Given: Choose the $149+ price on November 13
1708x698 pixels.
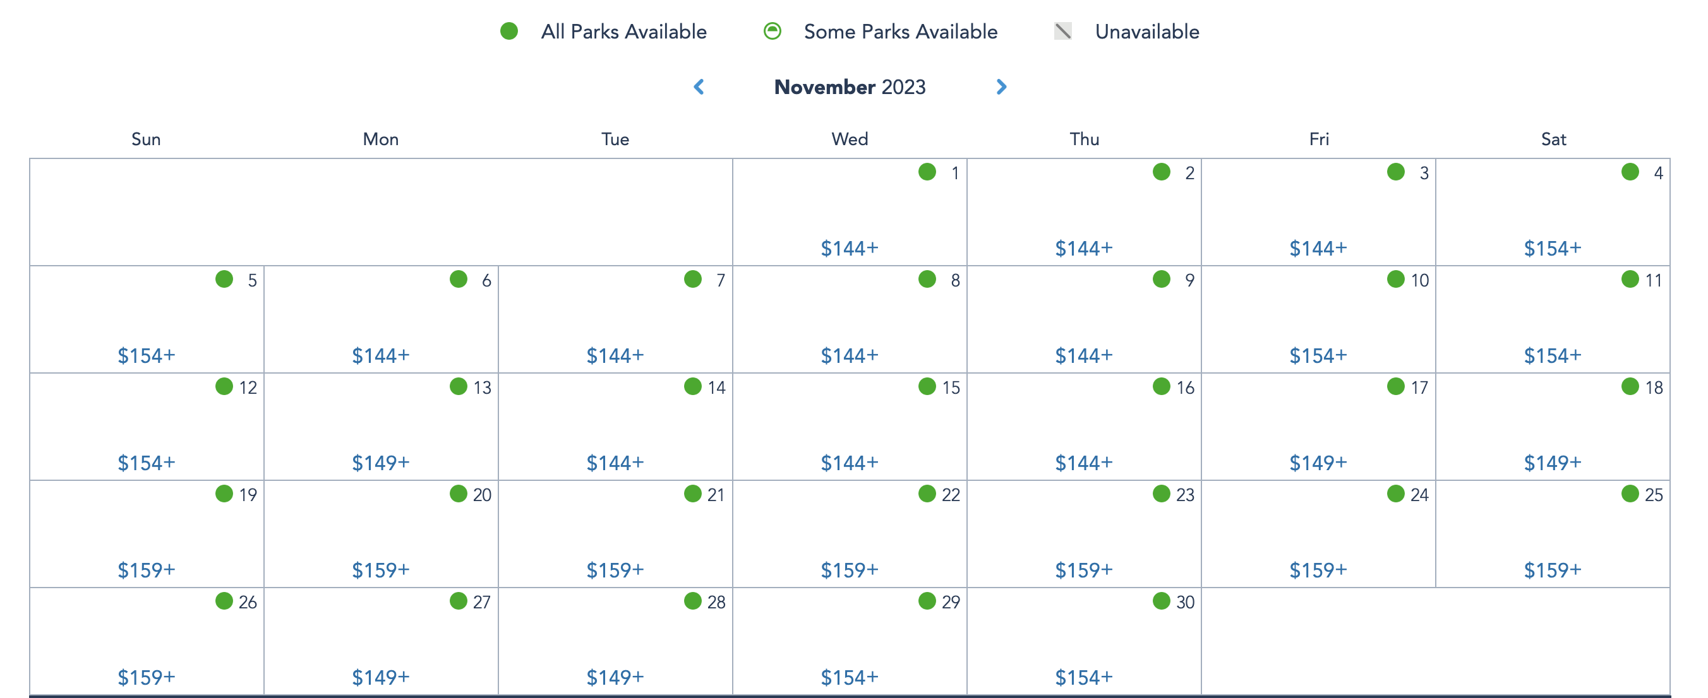Looking at the screenshot, I should click(x=381, y=463).
